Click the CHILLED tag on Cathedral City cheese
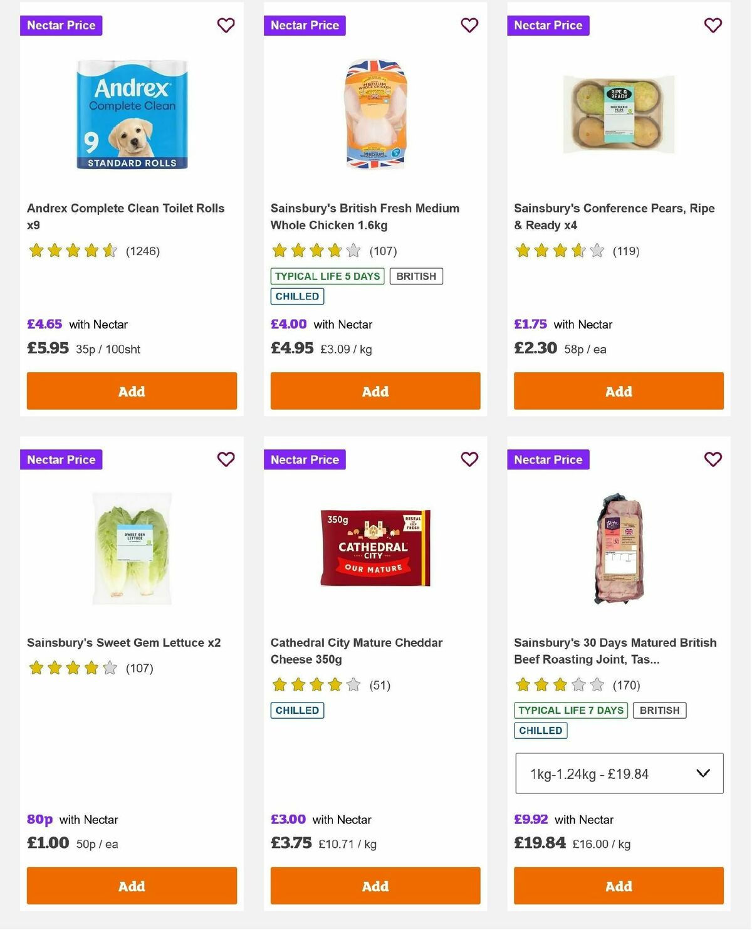 tap(296, 710)
